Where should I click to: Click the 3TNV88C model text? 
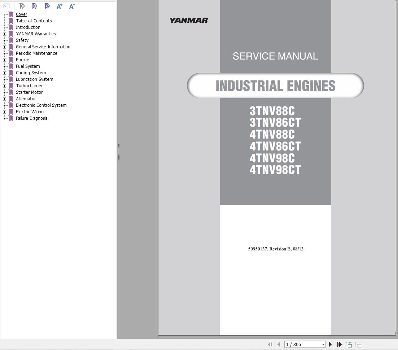[x=272, y=111]
